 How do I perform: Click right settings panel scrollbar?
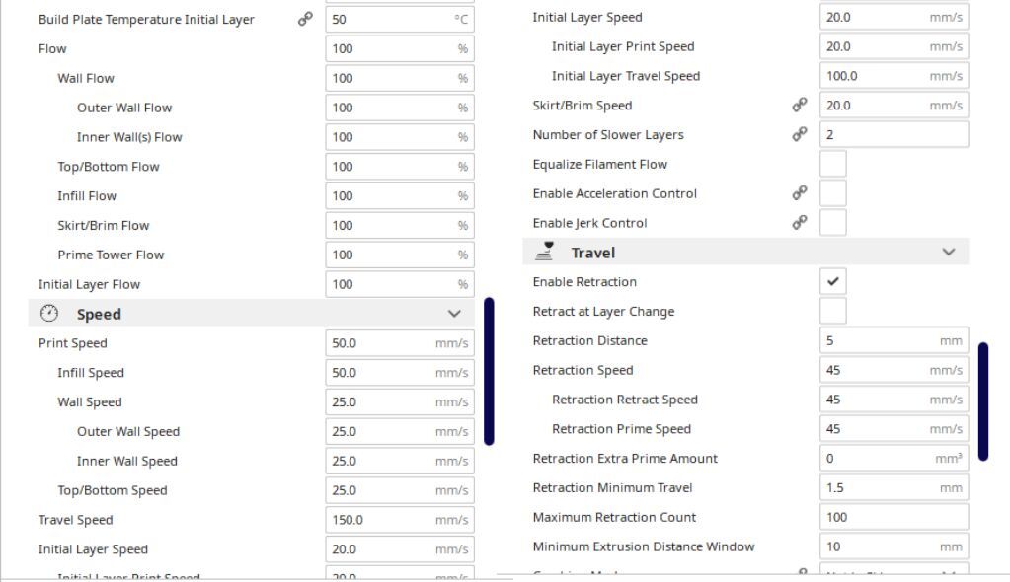tap(983, 401)
